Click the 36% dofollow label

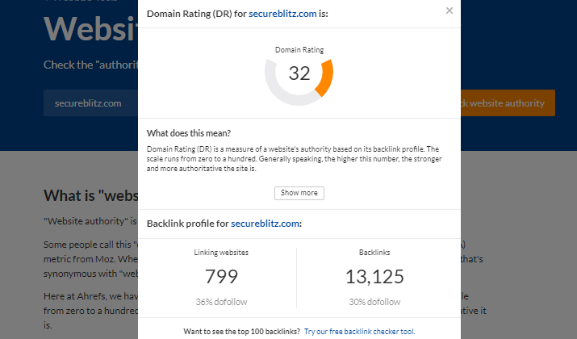(x=221, y=302)
